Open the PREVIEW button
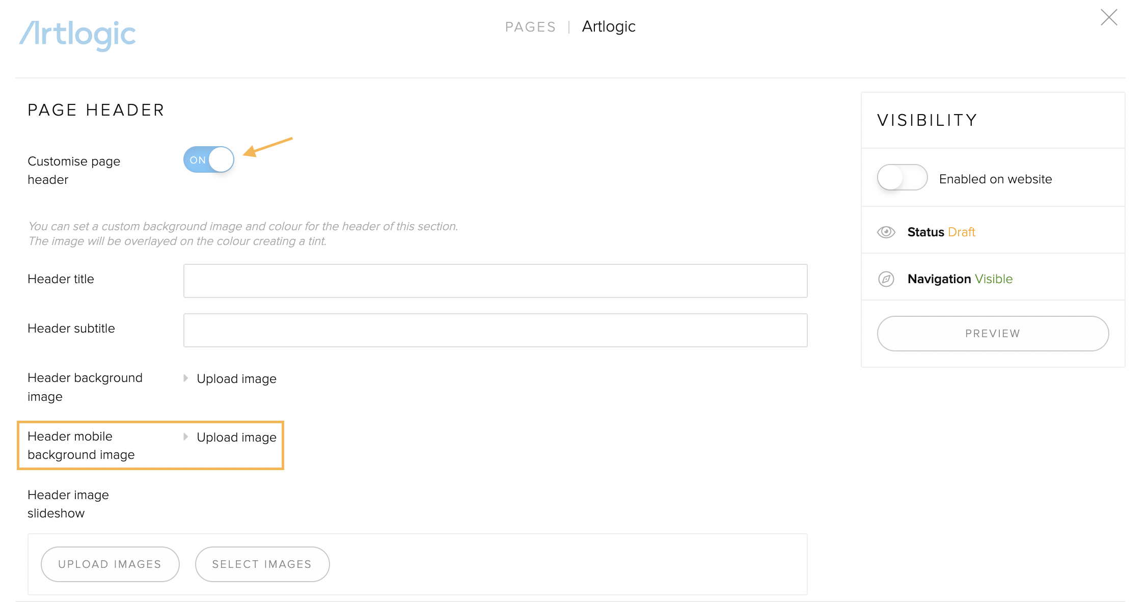 pyautogui.click(x=993, y=334)
